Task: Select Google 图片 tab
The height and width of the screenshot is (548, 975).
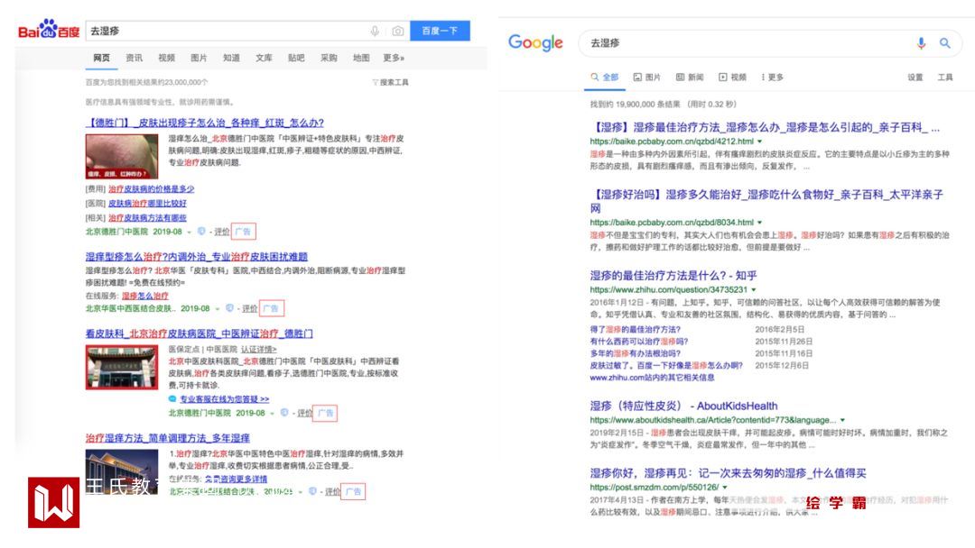Action: [x=647, y=77]
